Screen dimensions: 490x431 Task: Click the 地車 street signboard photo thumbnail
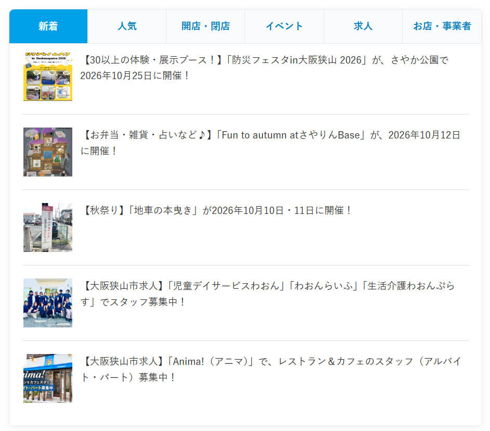pos(48,227)
